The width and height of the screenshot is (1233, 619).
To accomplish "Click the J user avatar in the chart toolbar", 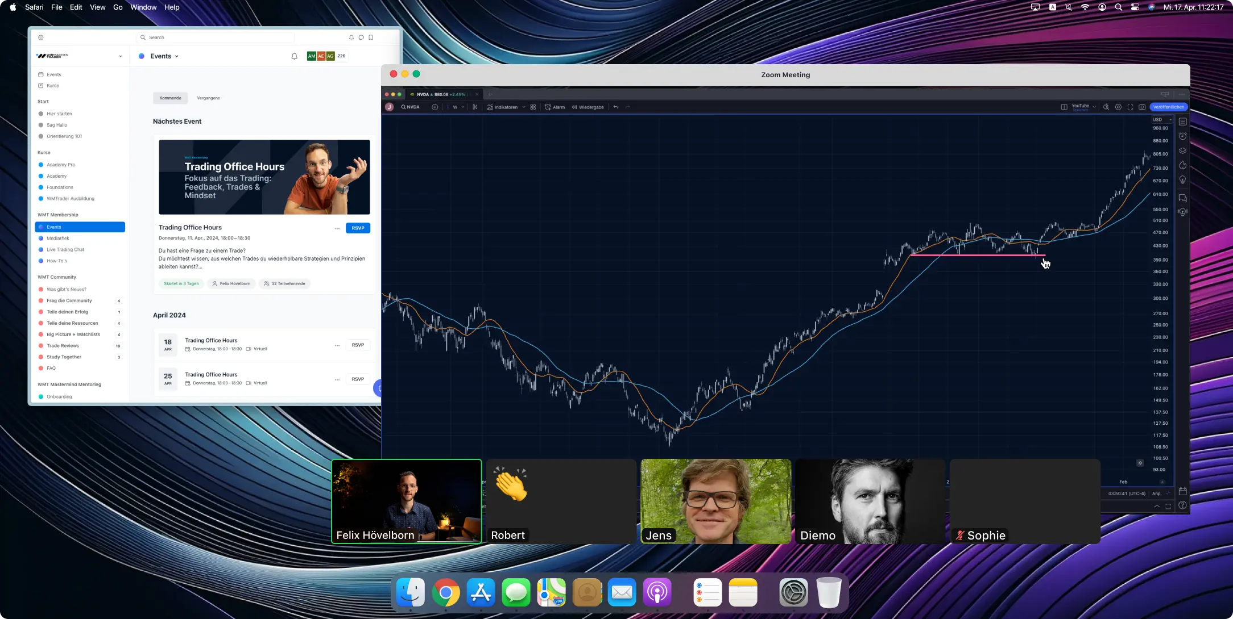I will tap(390, 107).
